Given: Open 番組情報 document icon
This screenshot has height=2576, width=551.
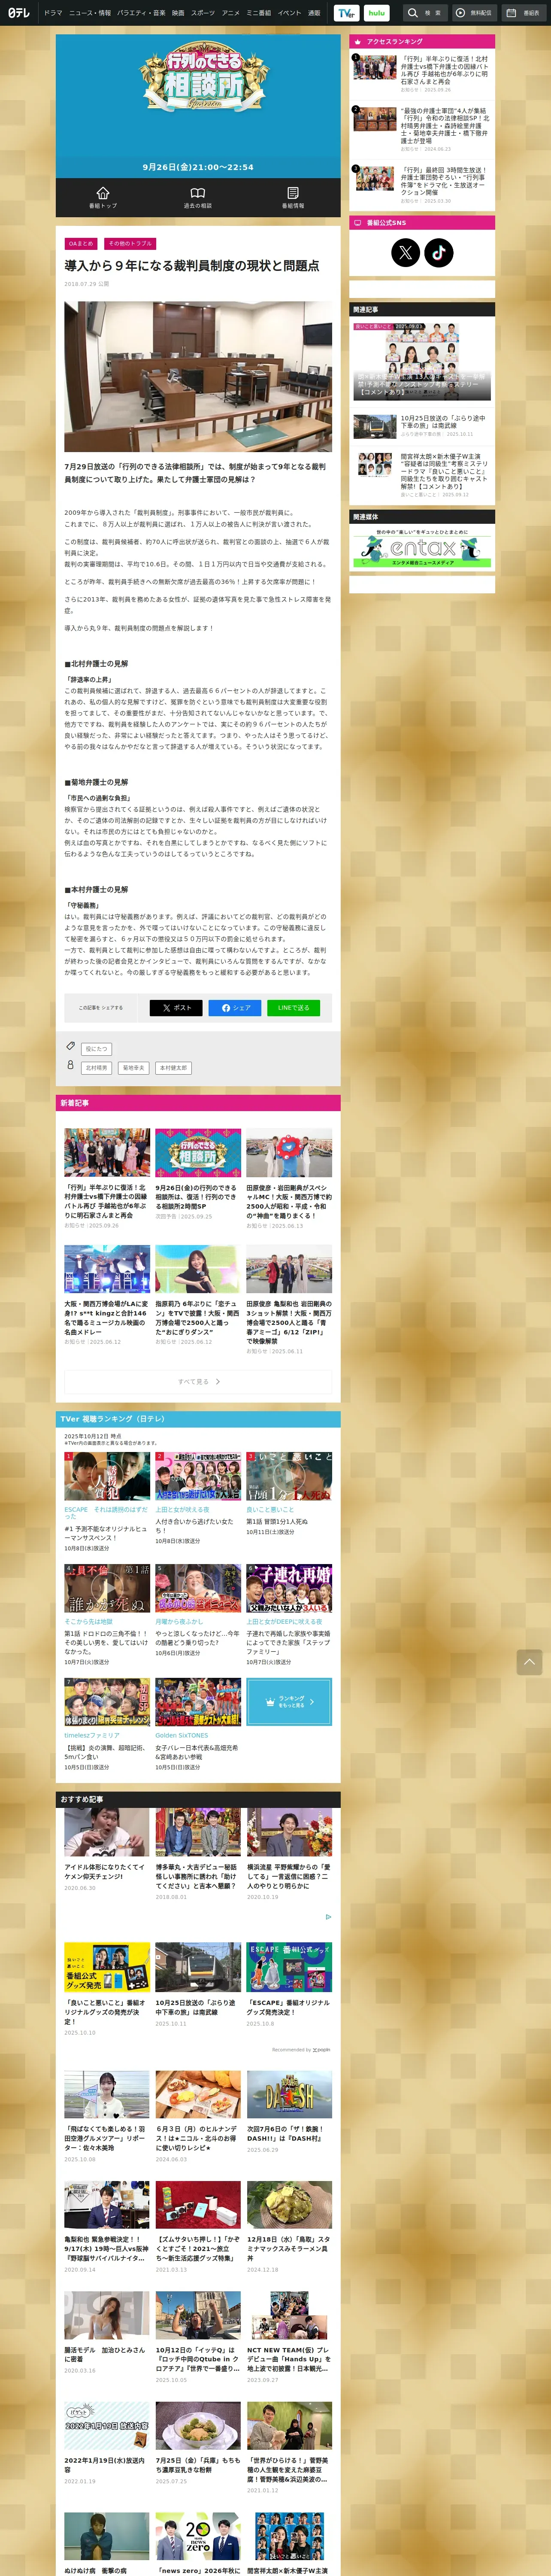Looking at the screenshot, I should click(x=293, y=197).
